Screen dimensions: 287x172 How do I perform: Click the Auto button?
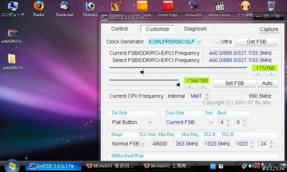(x=267, y=83)
